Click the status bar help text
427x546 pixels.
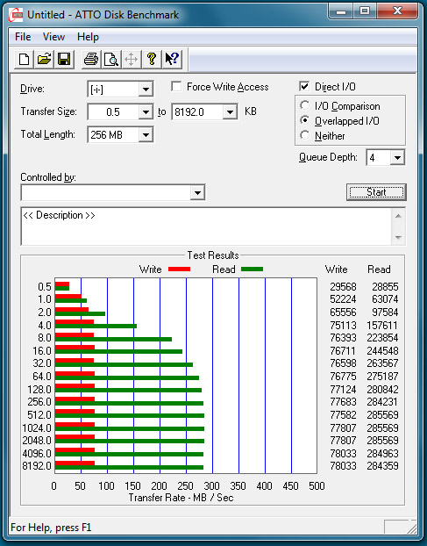[x=51, y=528]
